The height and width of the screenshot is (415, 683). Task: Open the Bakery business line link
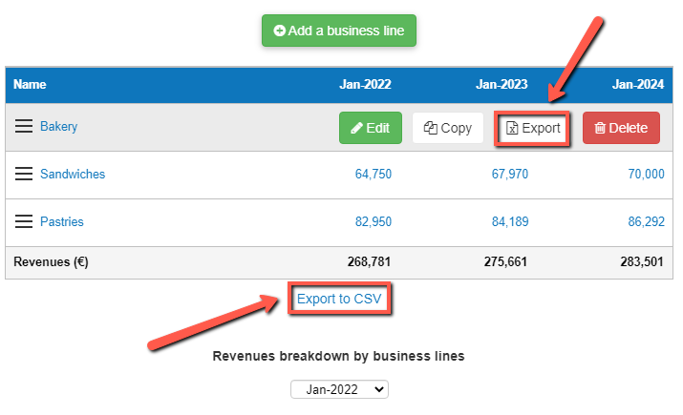click(x=58, y=127)
